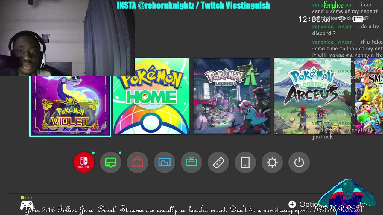
Task: Open Nintendo Switch Online
Action: (84, 162)
